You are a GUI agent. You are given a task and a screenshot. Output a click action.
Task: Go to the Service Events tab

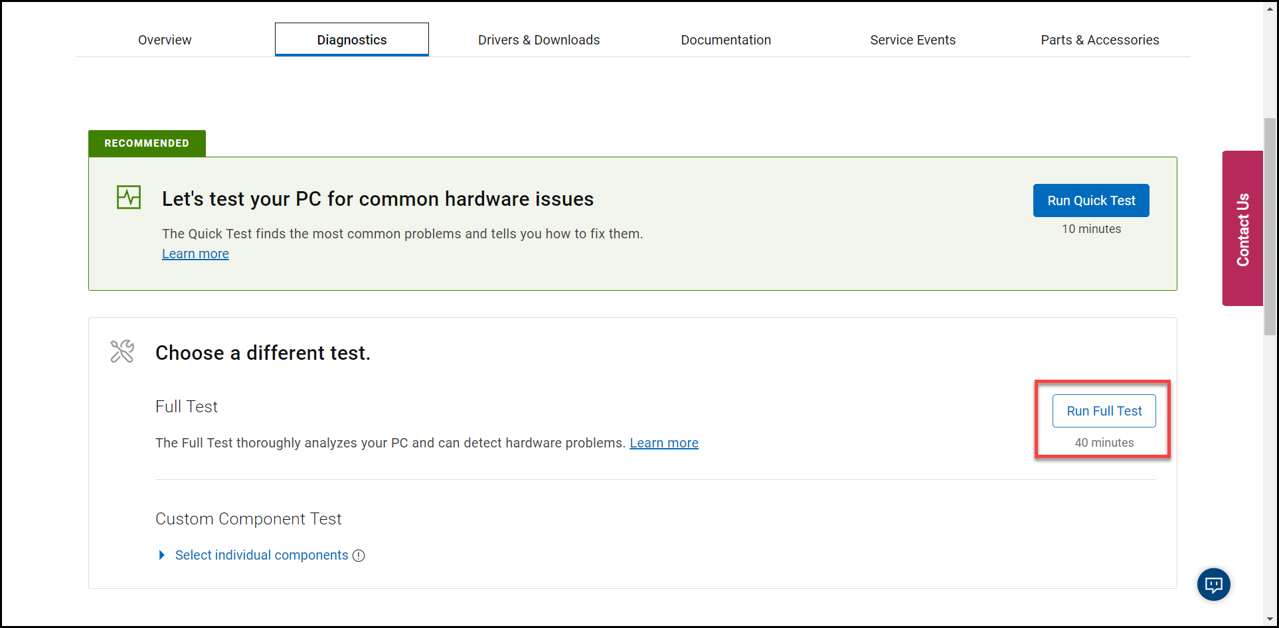point(912,40)
